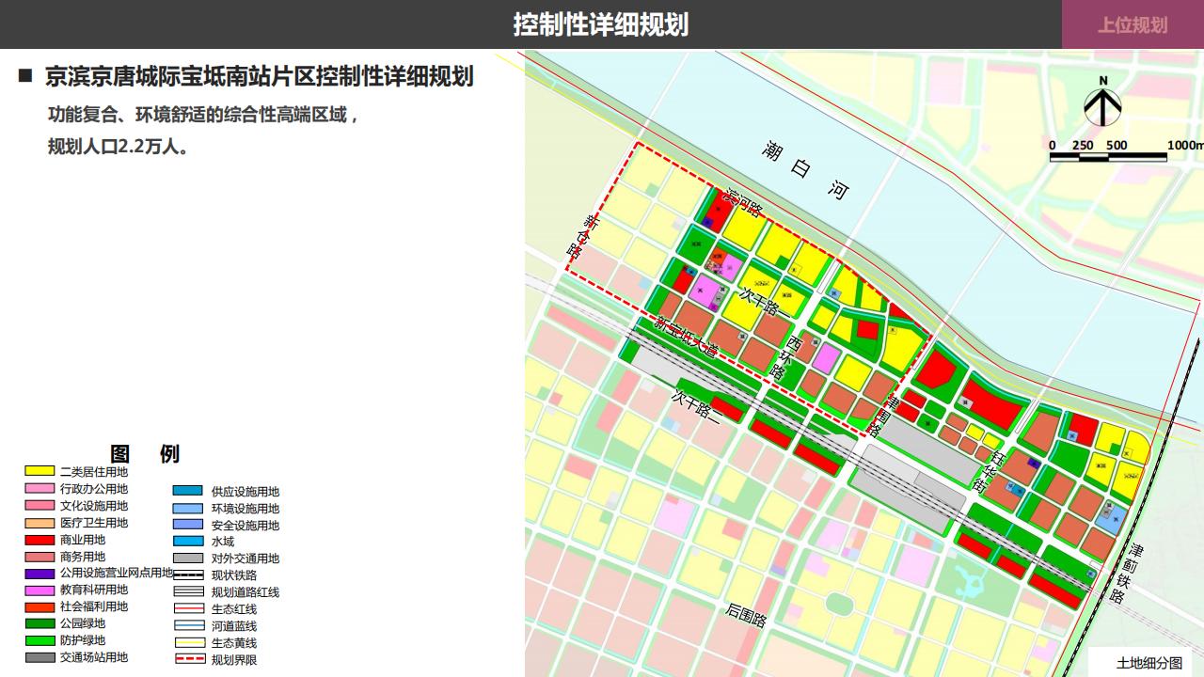The height and width of the screenshot is (677, 1204).
Task: Select the gray 交通场站用地 swatch
Action: pyautogui.click(x=40, y=657)
